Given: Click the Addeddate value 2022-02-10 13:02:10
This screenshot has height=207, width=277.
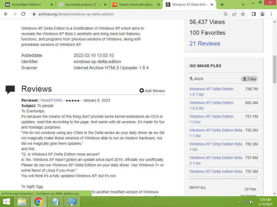Looking at the screenshot, I should point(93,56).
